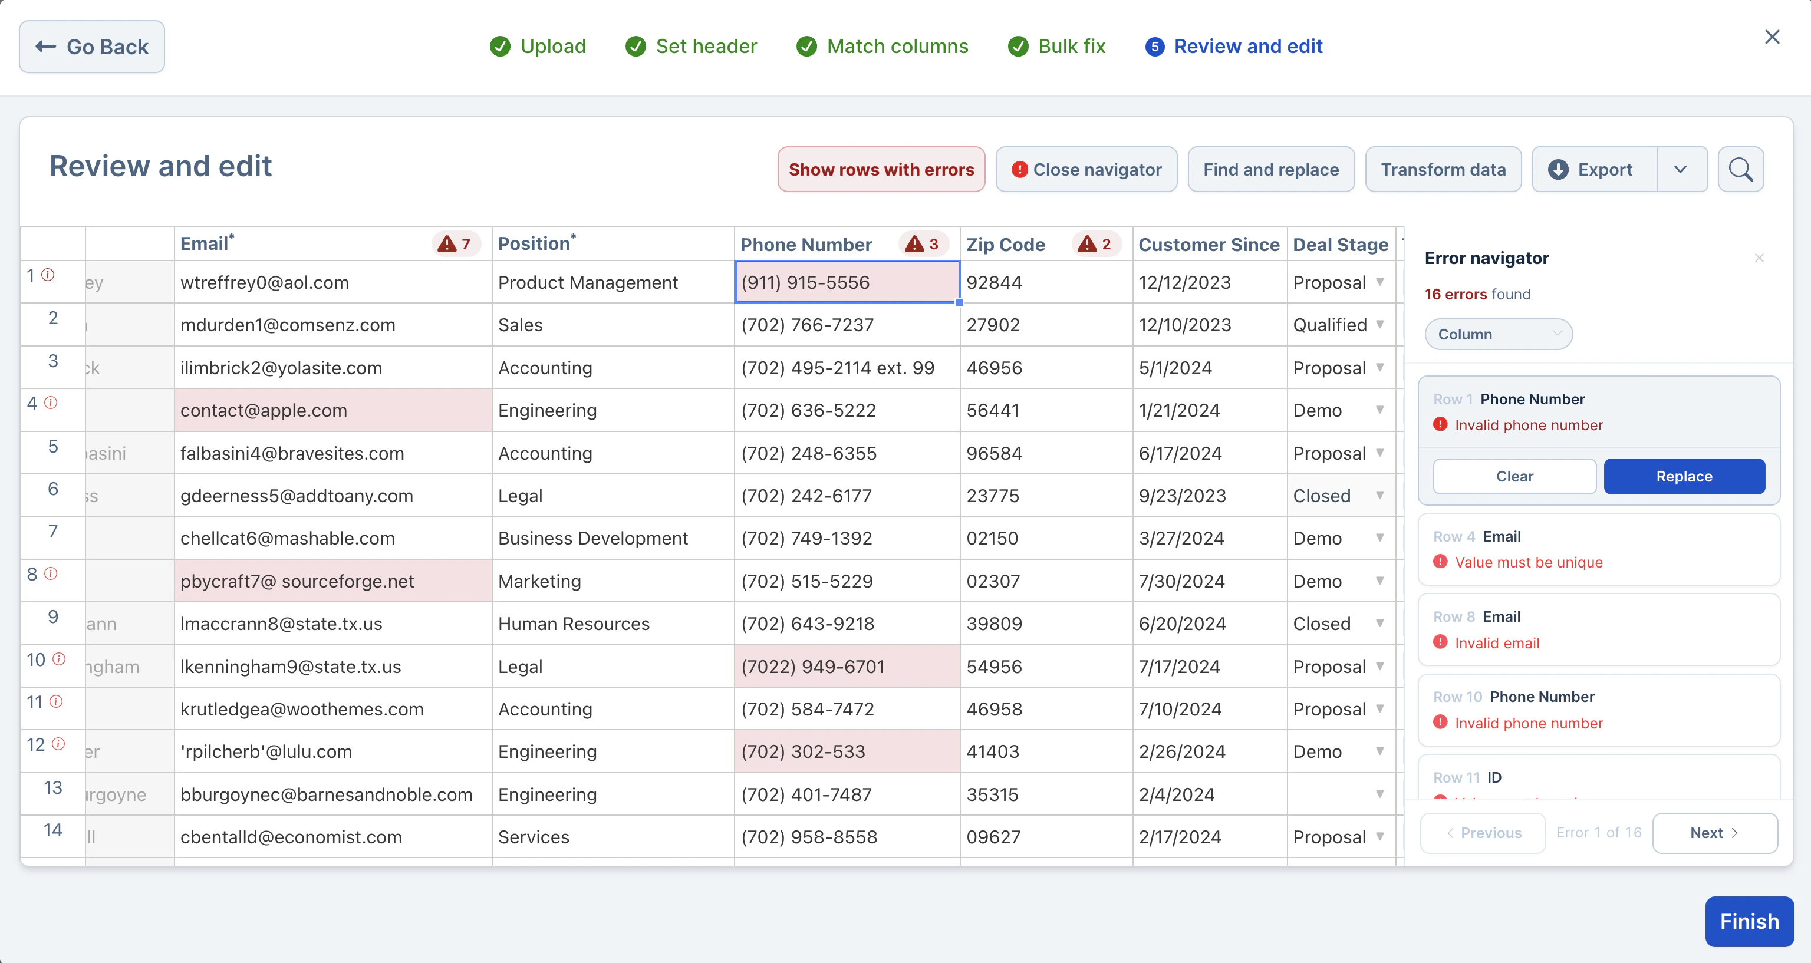
Task: Click row 10 error info icon
Action: click(x=59, y=659)
